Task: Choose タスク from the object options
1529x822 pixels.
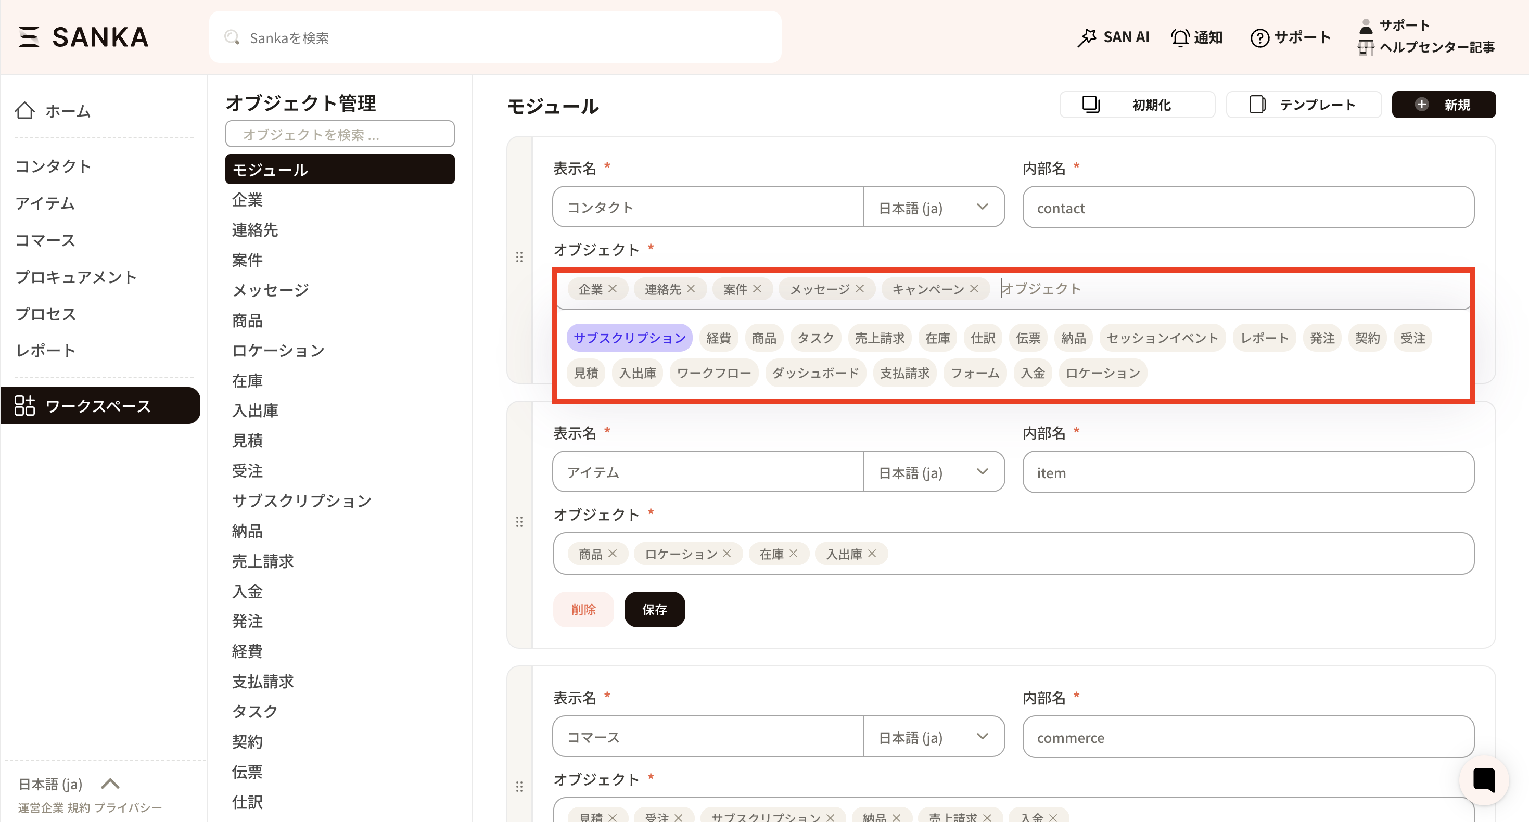Action: (816, 338)
